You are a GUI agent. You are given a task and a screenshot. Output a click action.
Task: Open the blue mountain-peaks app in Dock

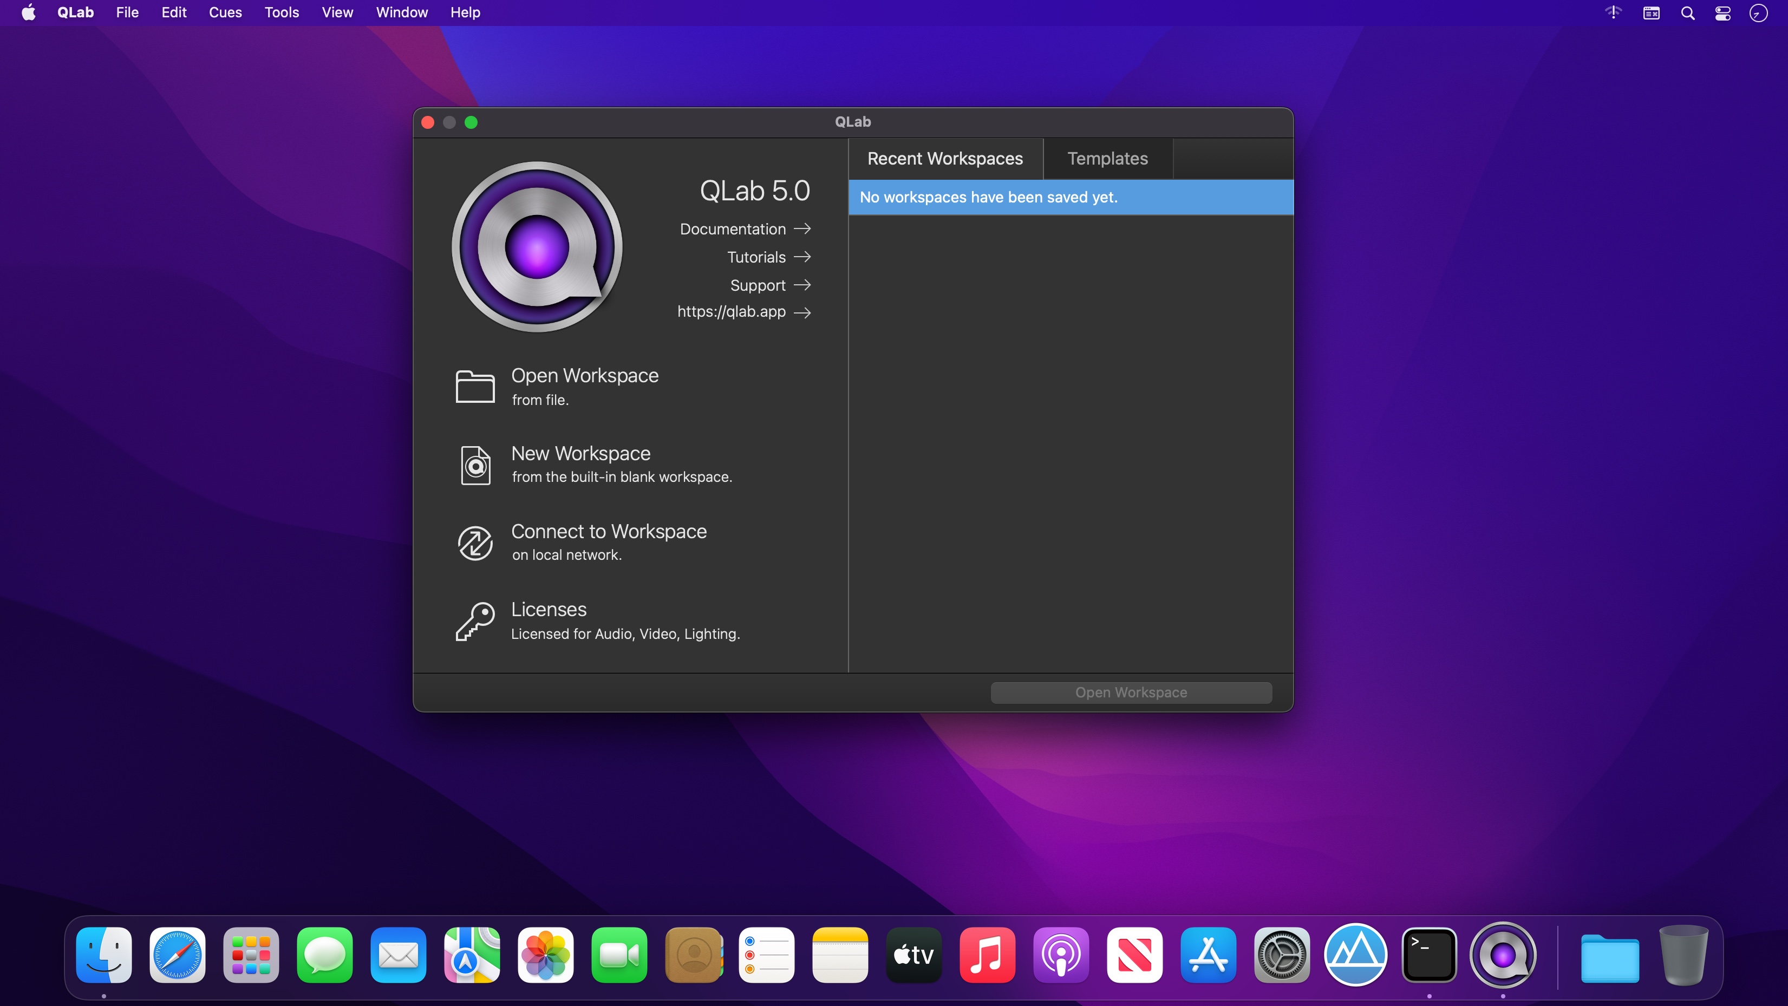(x=1355, y=955)
